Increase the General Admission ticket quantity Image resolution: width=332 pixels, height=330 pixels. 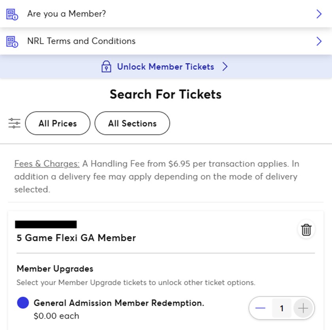click(303, 308)
